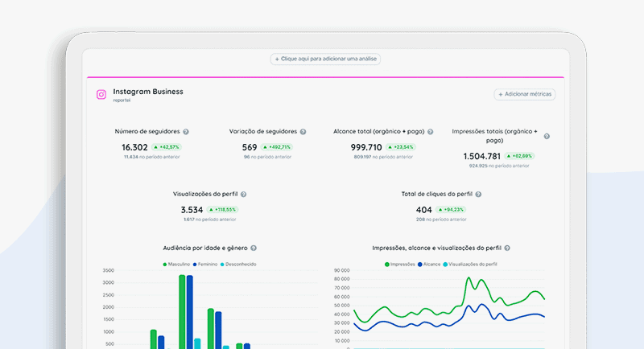Select the 569 follower variation value
This screenshot has height=349, width=644.
[250, 147]
